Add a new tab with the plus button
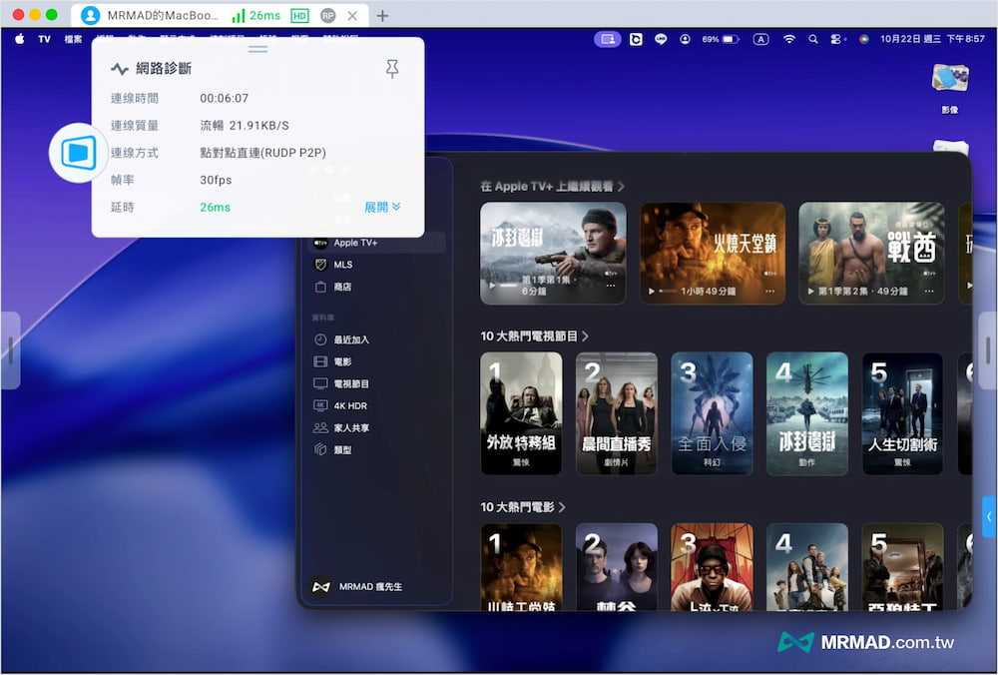 point(382,16)
